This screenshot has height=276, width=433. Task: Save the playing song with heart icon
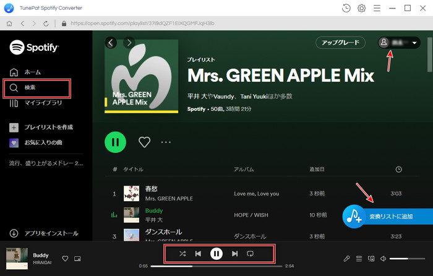[x=65, y=259]
